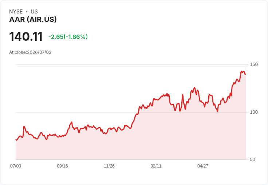This screenshot has height=185, width=268.
Task: Click the 02/11 date axis label
Action: point(156,166)
